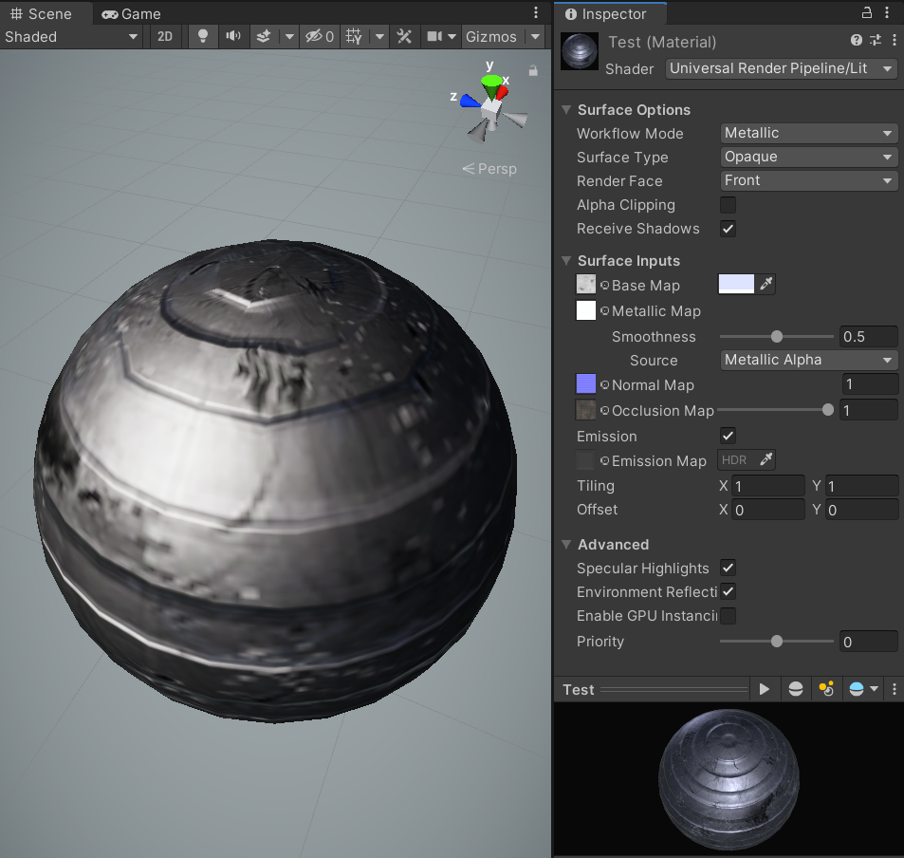This screenshot has height=858, width=904.
Task: Click the component tools wrench icon
Action: pos(404,36)
